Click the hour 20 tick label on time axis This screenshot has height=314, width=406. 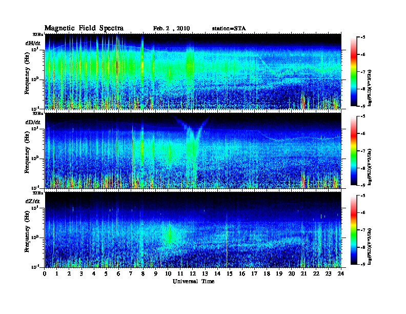tap(291, 273)
